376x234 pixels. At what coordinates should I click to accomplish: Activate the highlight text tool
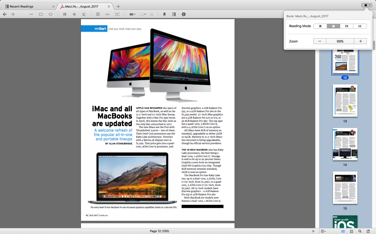[x=65, y=14]
